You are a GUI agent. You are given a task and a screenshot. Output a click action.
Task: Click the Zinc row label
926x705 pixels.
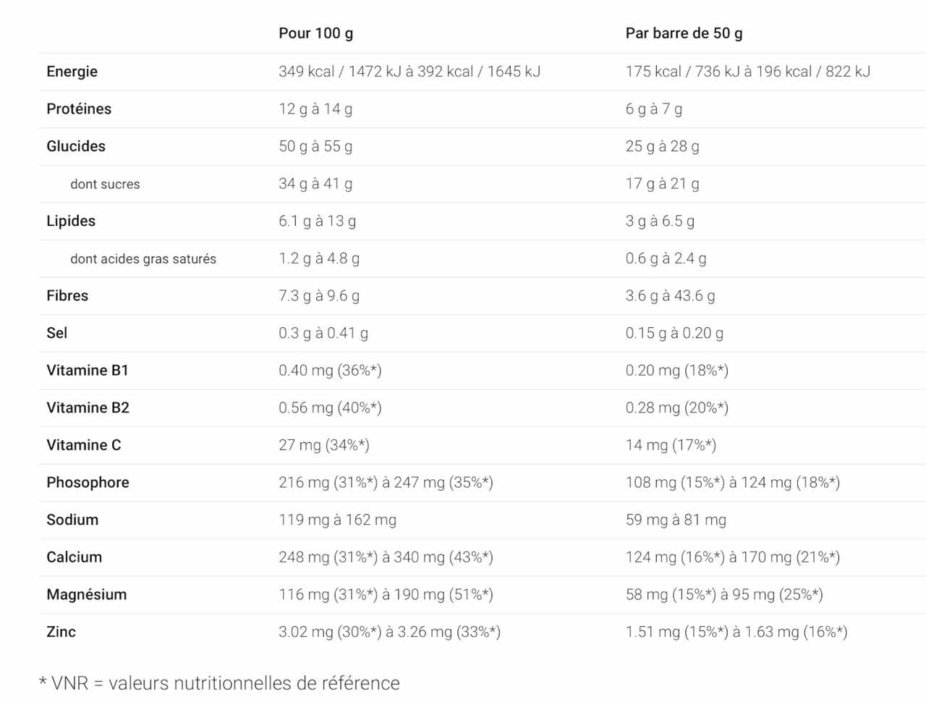61,632
